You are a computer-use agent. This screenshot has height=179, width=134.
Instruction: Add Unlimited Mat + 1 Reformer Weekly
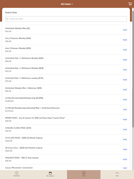[x=125, y=60]
